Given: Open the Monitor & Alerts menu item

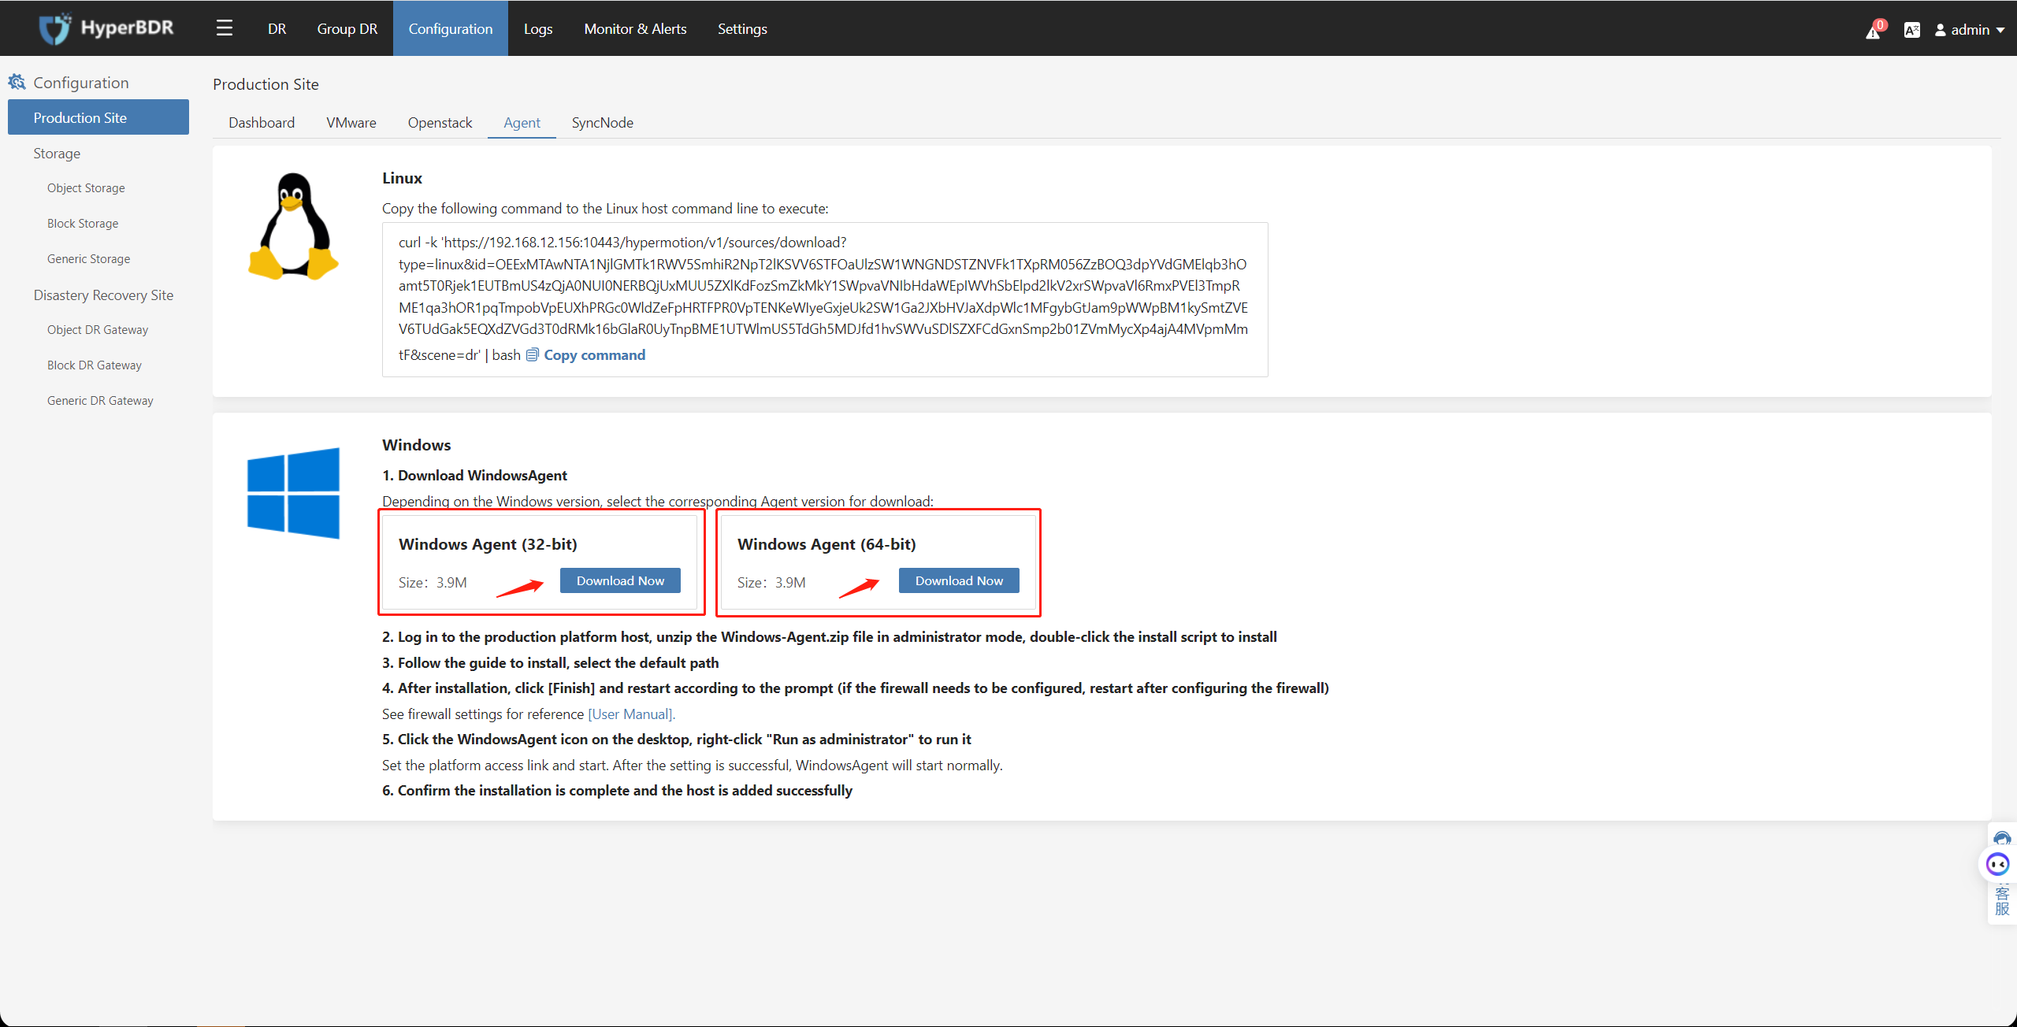Looking at the screenshot, I should [633, 28].
